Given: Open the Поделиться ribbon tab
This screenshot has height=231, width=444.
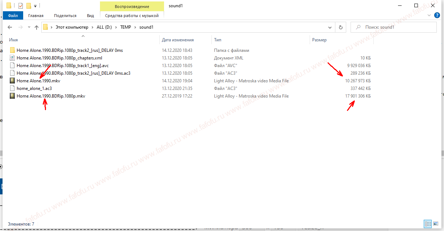Looking at the screenshot, I should (65, 16).
